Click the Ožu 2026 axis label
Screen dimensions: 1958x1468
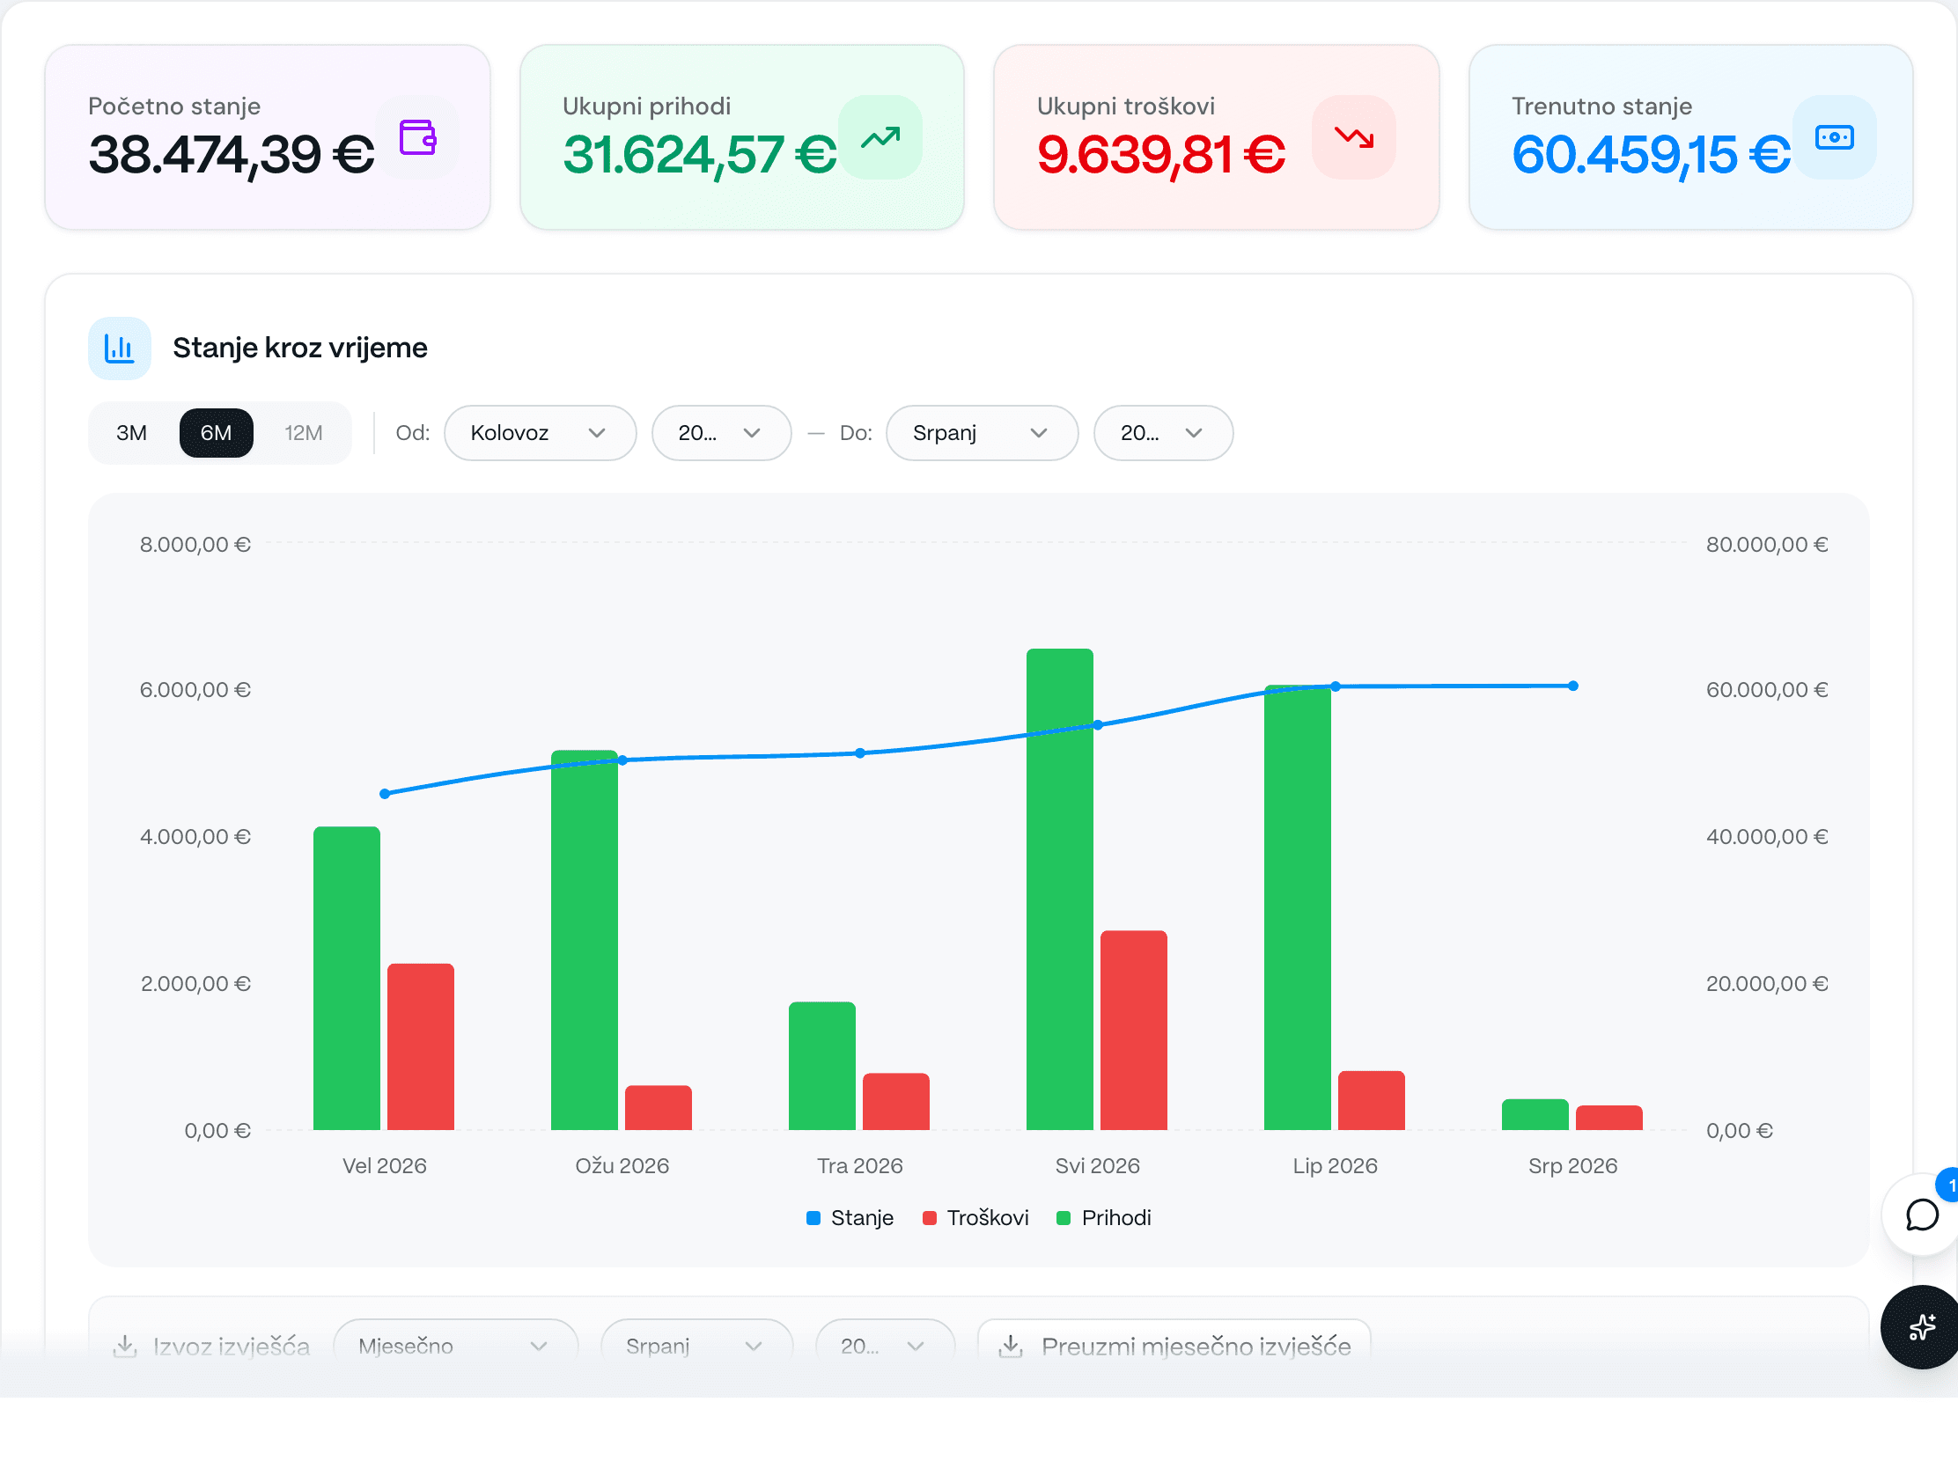point(622,1165)
